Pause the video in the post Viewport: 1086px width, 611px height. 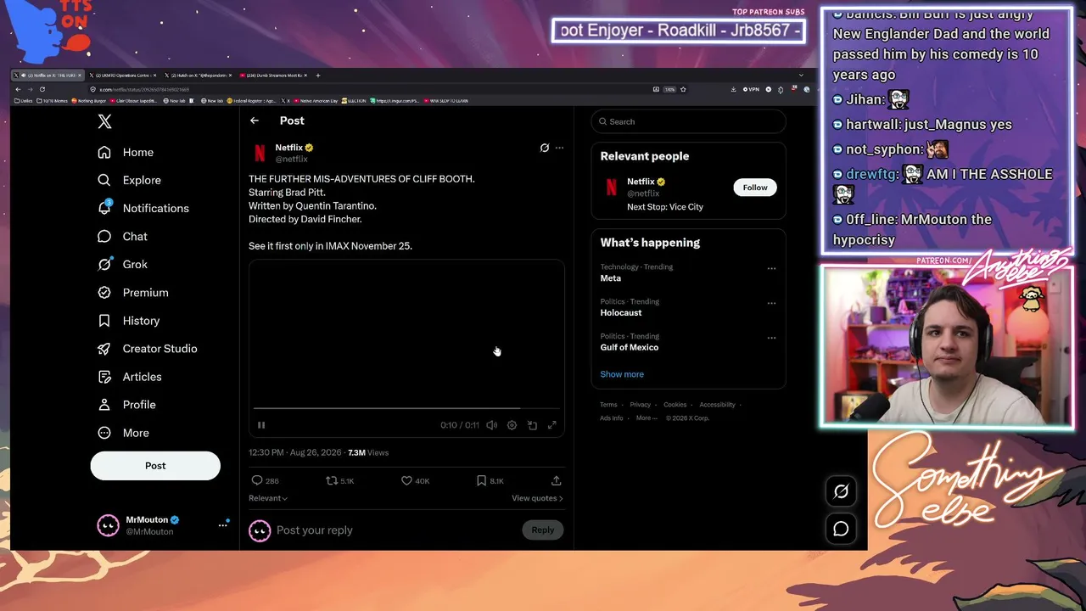click(261, 425)
